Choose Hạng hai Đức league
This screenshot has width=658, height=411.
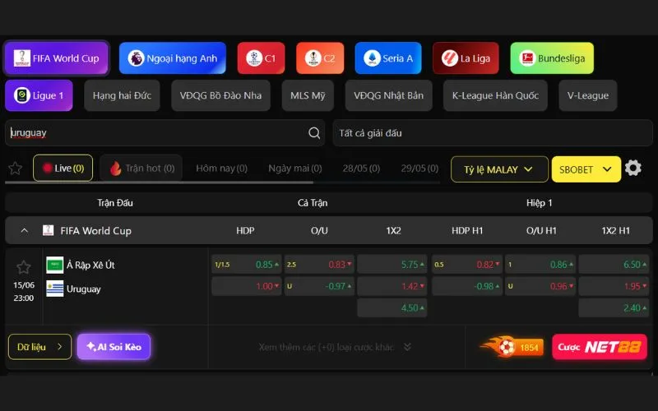(122, 95)
